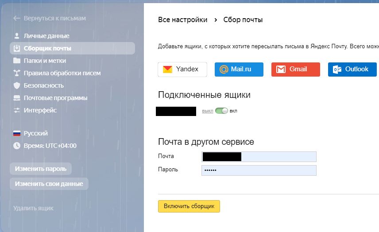Viewport: 379px width, 232px height.
Task: Click the clock icon beside Время
Action: point(17,146)
